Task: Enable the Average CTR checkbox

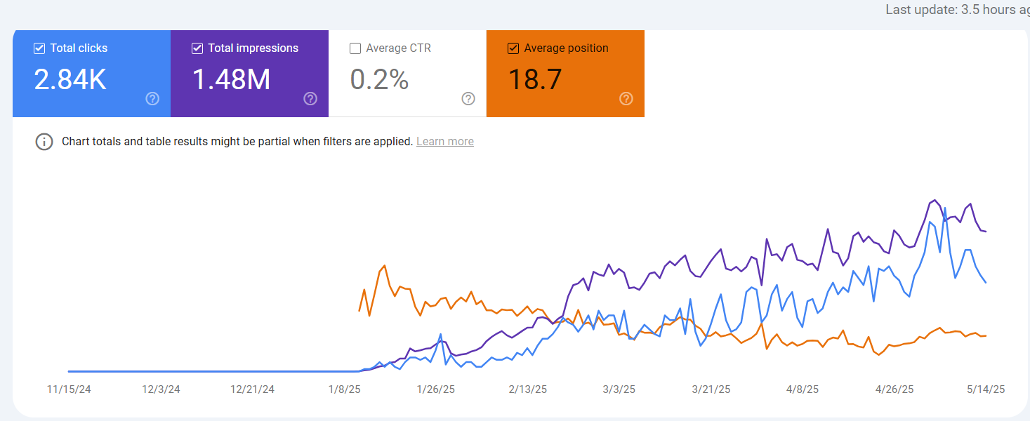Action: coord(355,48)
